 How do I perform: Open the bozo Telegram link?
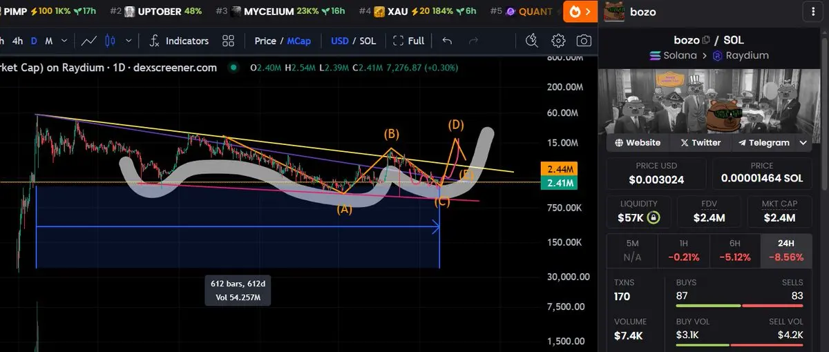coord(763,143)
